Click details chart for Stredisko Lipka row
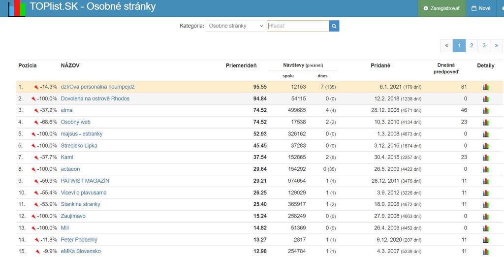Screen dimensions: 504x257 click(485, 146)
